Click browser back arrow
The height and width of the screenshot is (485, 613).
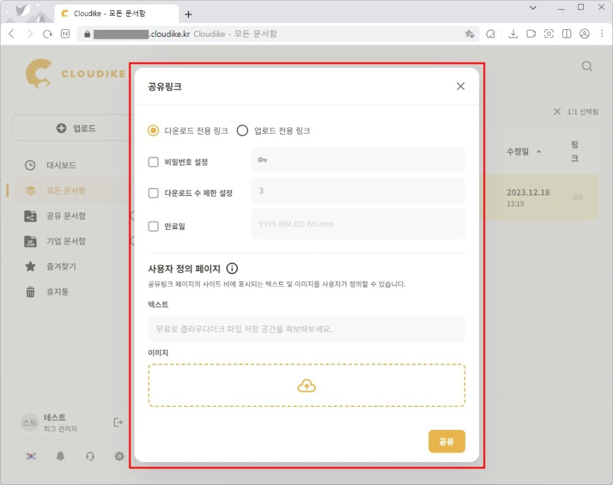11,34
